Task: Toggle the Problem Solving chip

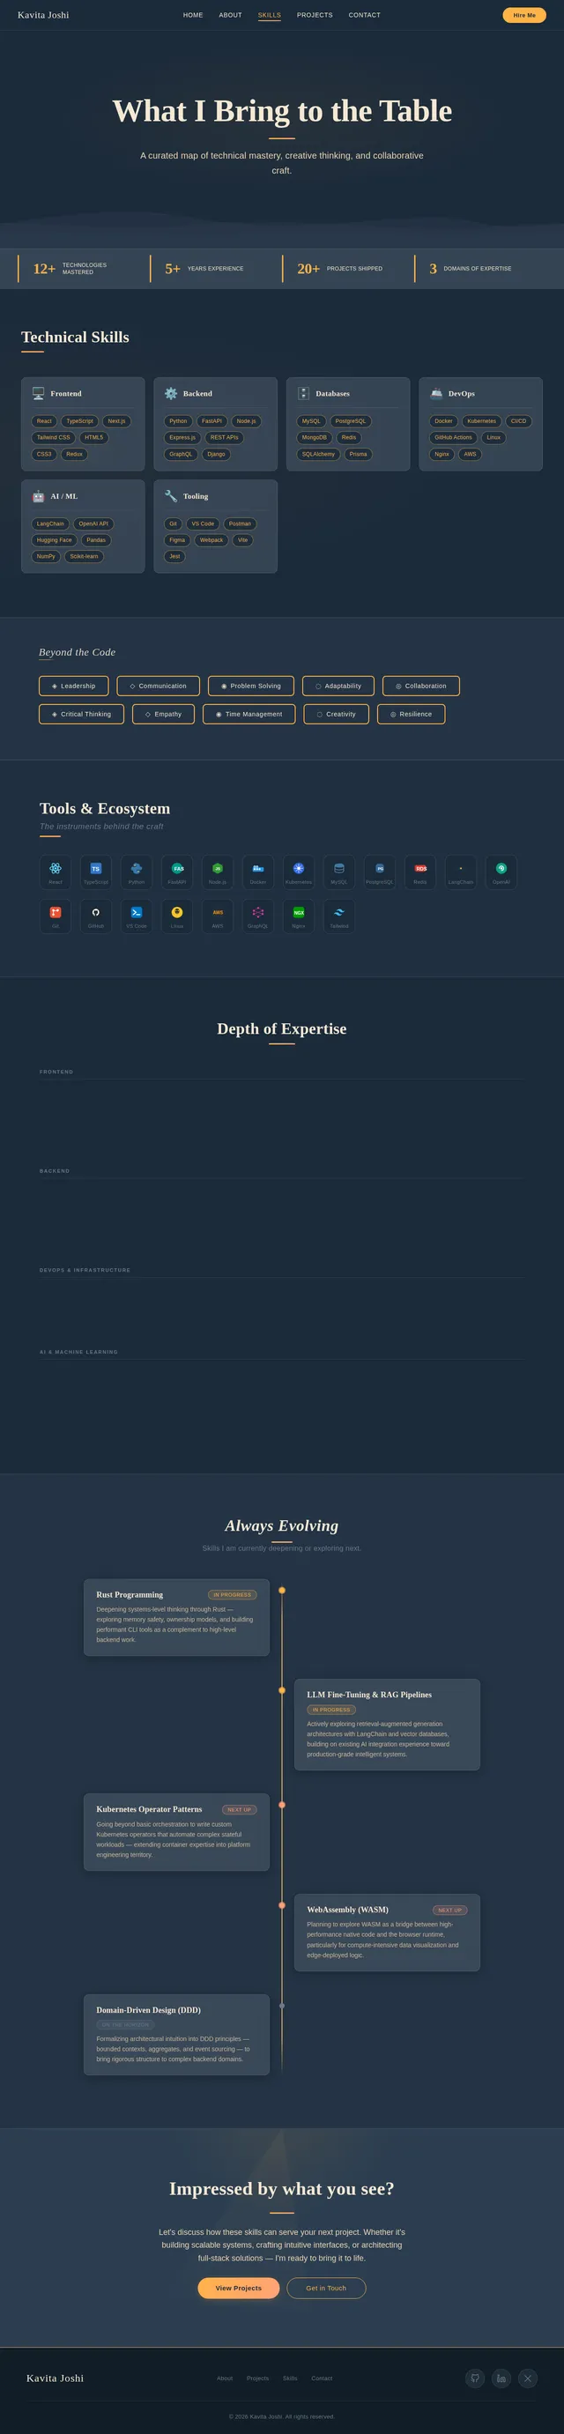Action: click(250, 686)
